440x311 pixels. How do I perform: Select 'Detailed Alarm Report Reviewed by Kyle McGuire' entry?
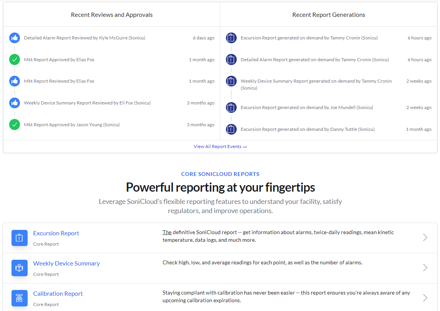coord(84,38)
